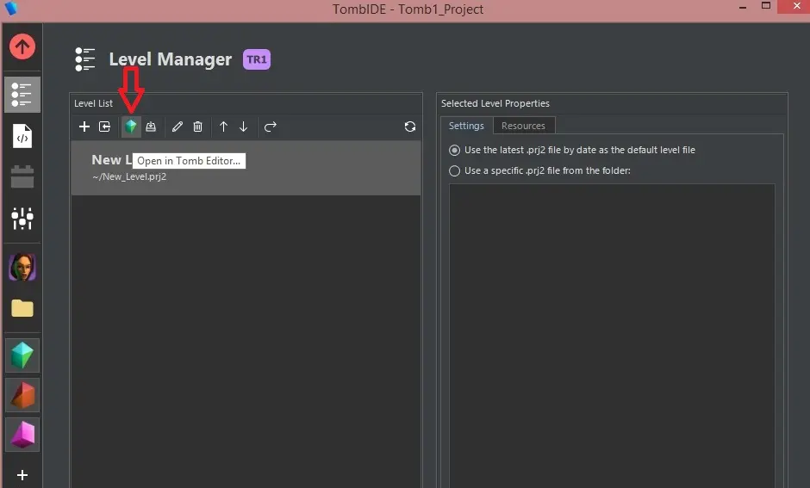
Task: Switch to the Settings tab
Action: (466, 126)
